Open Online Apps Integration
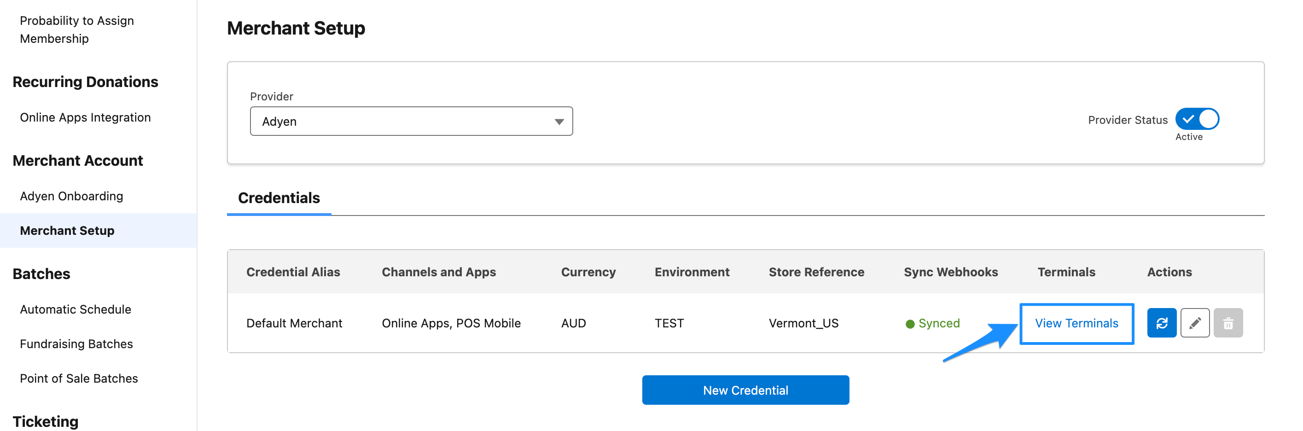 [x=85, y=117]
